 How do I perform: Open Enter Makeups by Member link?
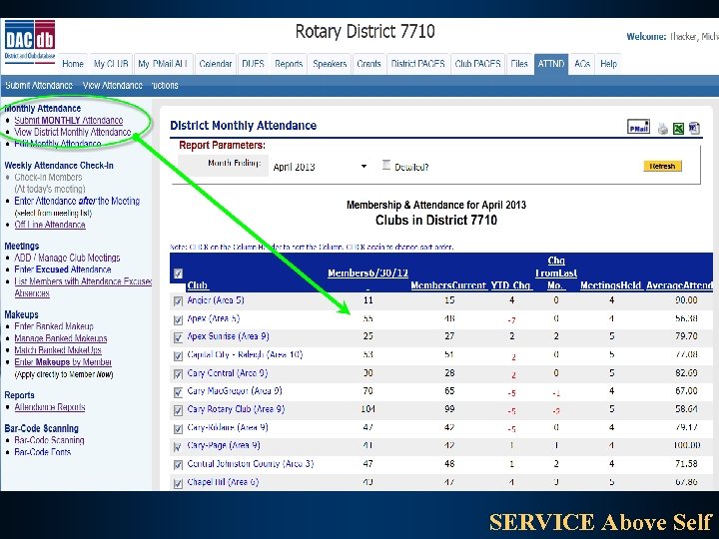[x=63, y=362]
